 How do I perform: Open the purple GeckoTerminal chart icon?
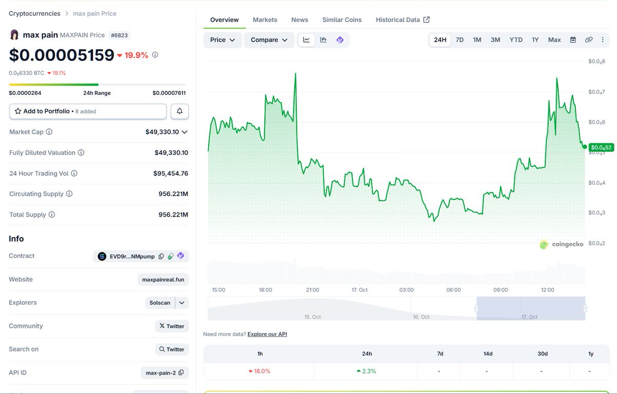[x=340, y=40]
